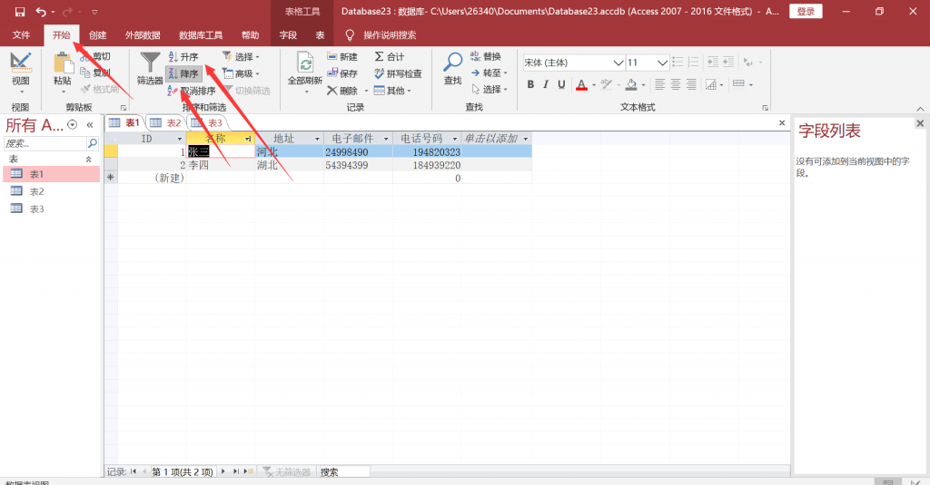Click the 复制 copy button

pyautogui.click(x=95, y=73)
